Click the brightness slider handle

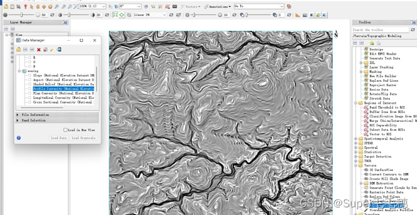click(x=22, y=15)
